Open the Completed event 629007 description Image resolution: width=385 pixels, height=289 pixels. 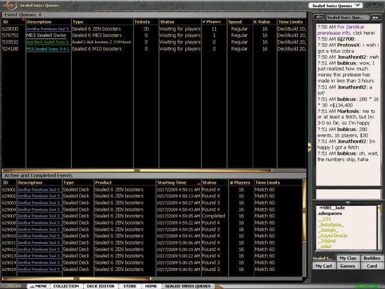point(38,216)
